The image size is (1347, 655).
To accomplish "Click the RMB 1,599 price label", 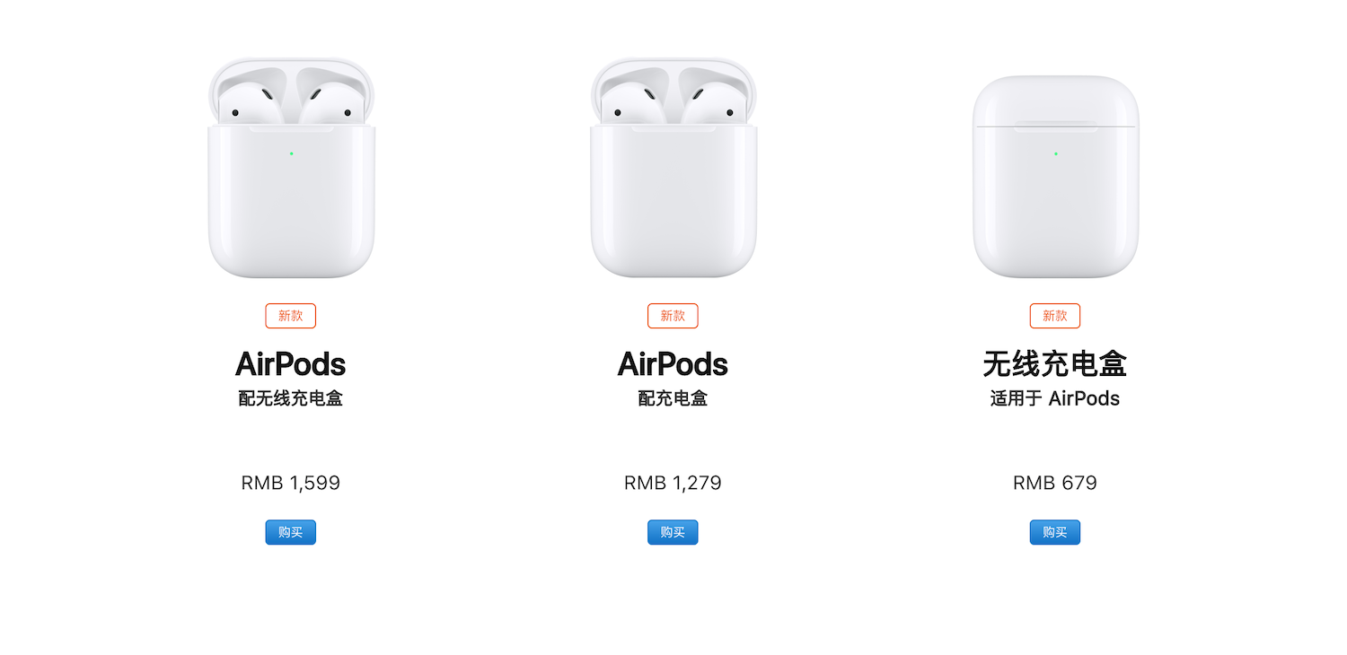I will pyautogui.click(x=291, y=483).
